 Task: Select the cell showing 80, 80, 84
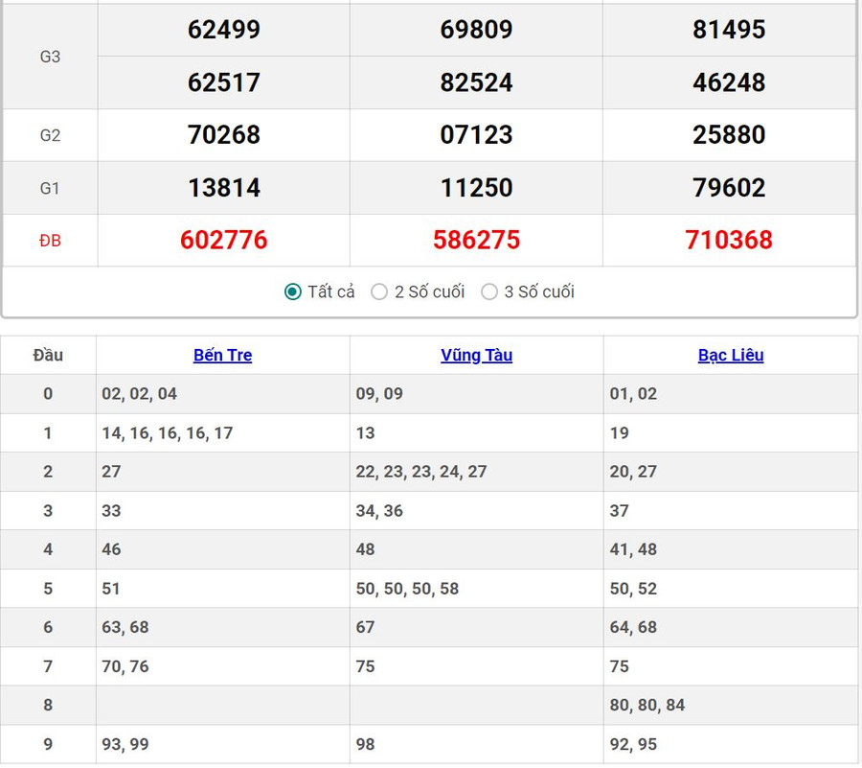point(647,705)
